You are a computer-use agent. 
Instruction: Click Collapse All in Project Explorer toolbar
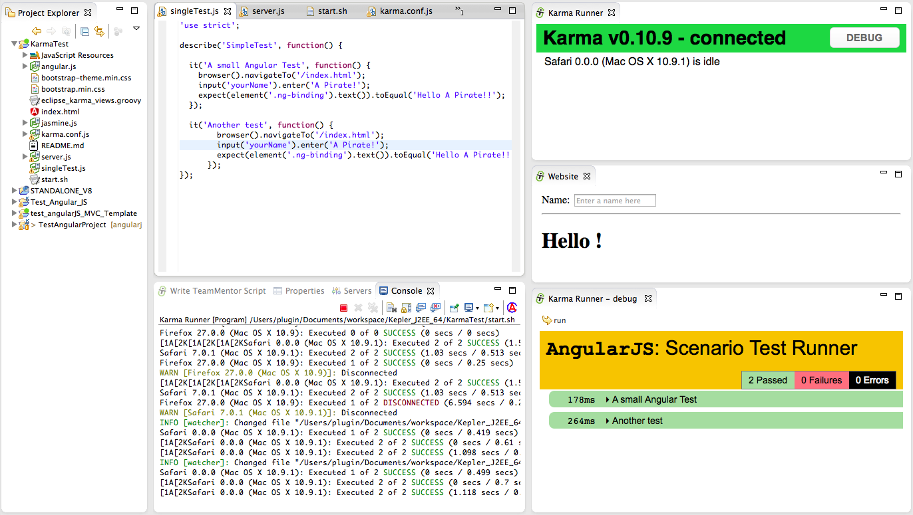(85, 31)
